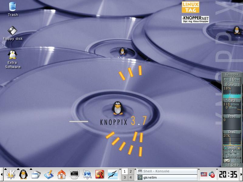The height and width of the screenshot is (182, 243).
Task: Click the 37K disk value in gkrellm
Action: (x=227, y=136)
